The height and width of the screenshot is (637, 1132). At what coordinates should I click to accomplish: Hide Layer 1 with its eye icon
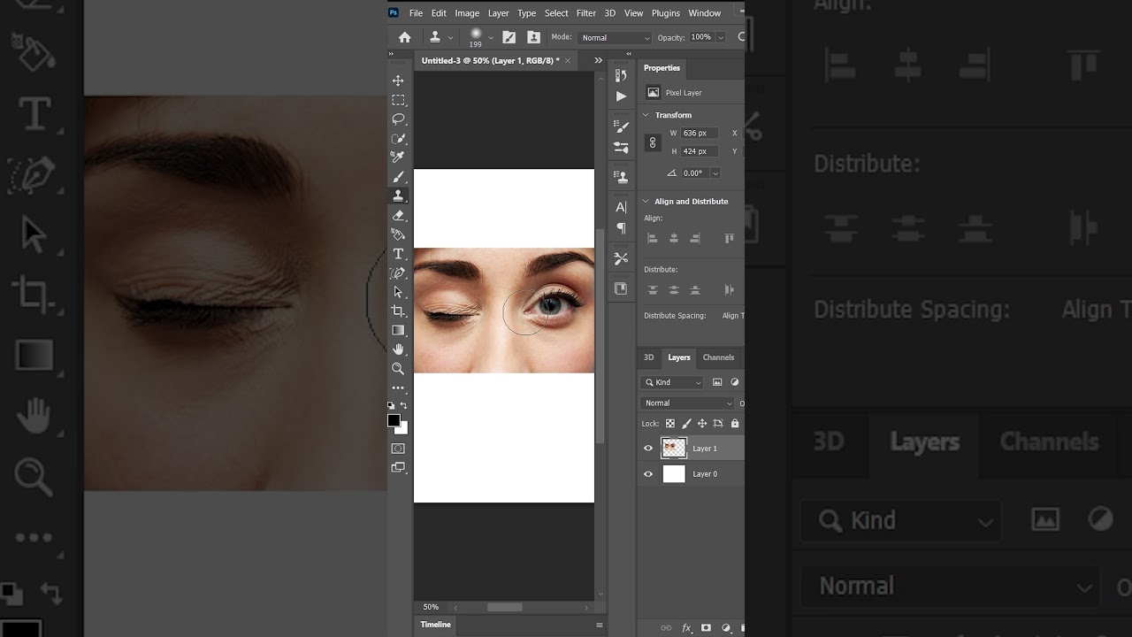648,449
